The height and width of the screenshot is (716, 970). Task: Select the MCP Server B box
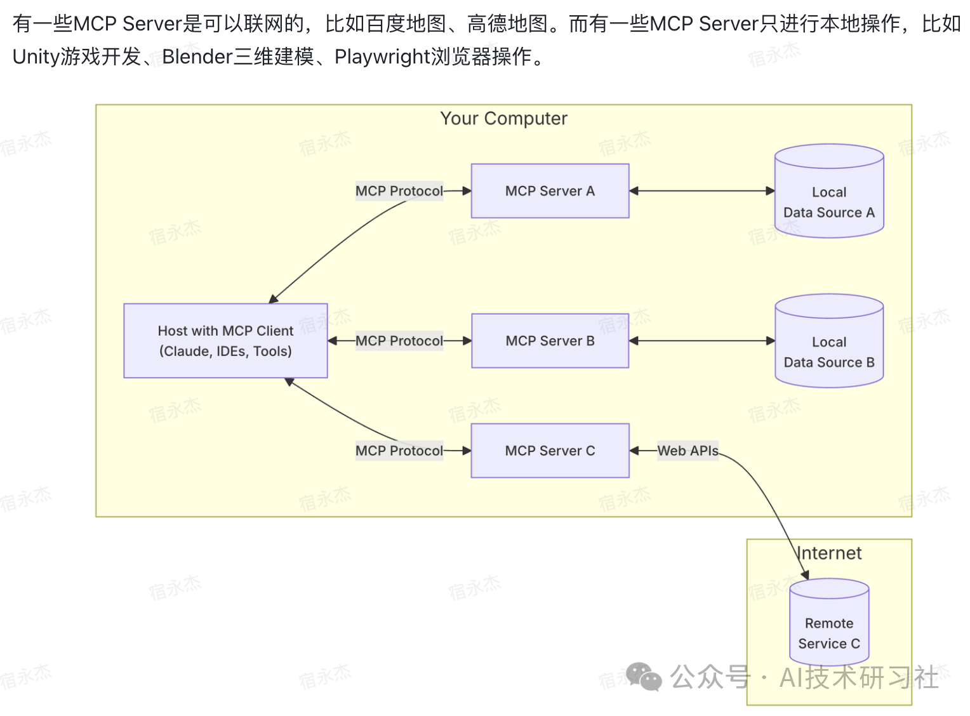click(550, 341)
